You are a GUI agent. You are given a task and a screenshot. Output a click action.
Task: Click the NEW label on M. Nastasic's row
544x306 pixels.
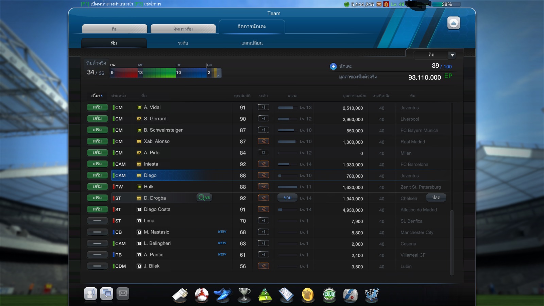tap(222, 232)
